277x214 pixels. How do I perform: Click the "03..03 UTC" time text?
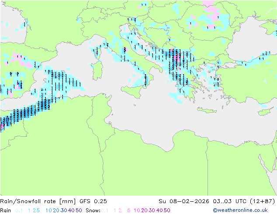click(230, 201)
